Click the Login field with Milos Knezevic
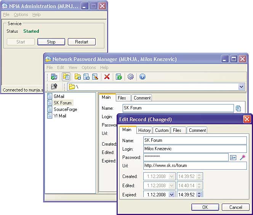Viewport: 253px width, 215px height. pos(195,149)
